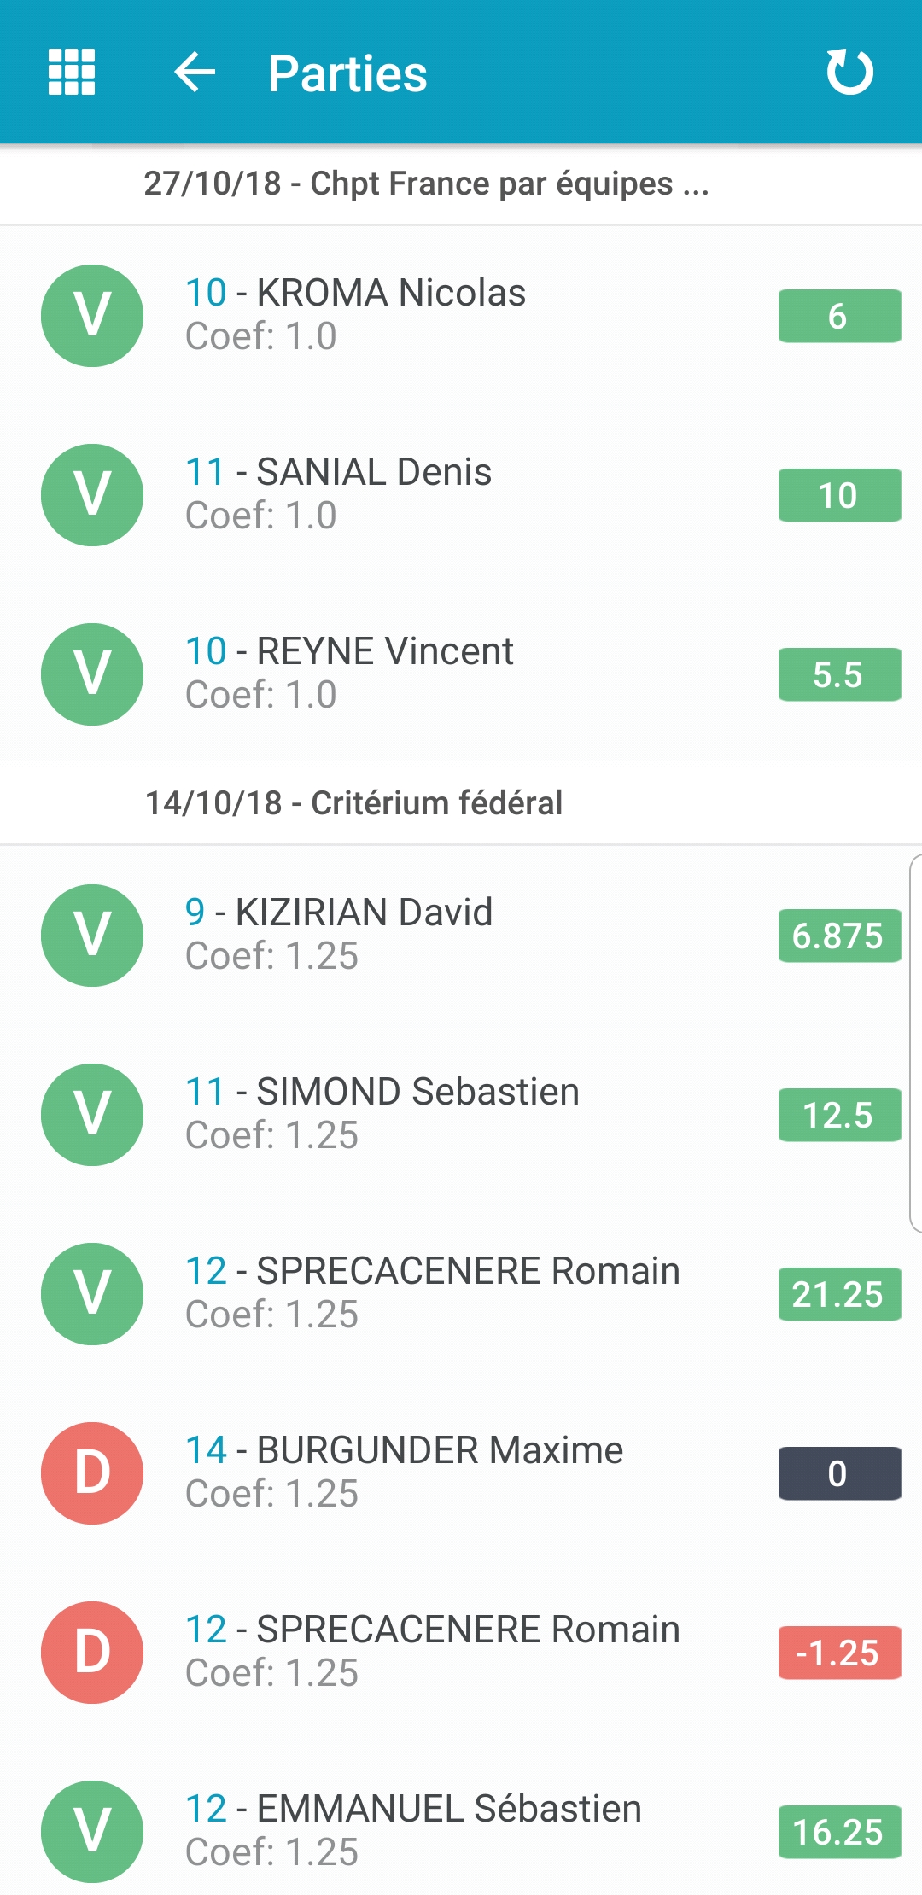This screenshot has width=922, height=1895.
Task: Tap victory badge beside KIZIRIAN David
Action: (x=92, y=936)
